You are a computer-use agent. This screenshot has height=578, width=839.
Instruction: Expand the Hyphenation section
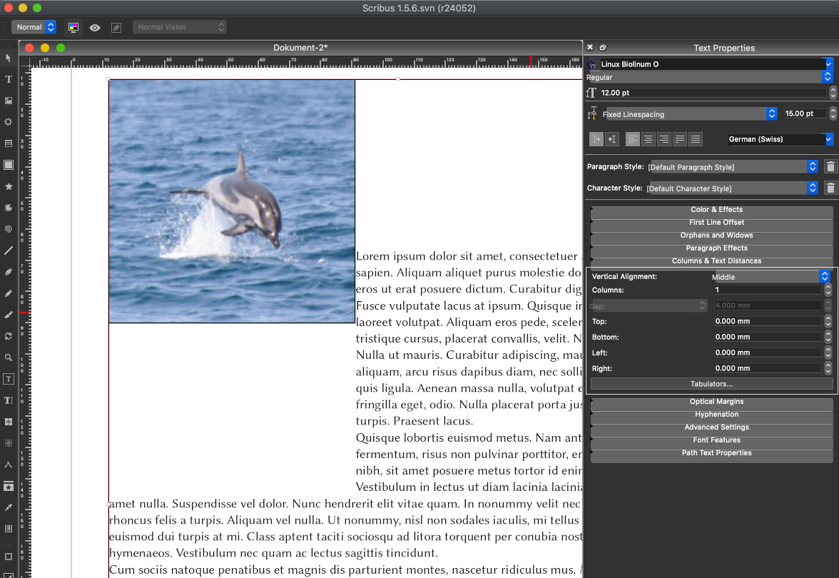pyautogui.click(x=716, y=415)
